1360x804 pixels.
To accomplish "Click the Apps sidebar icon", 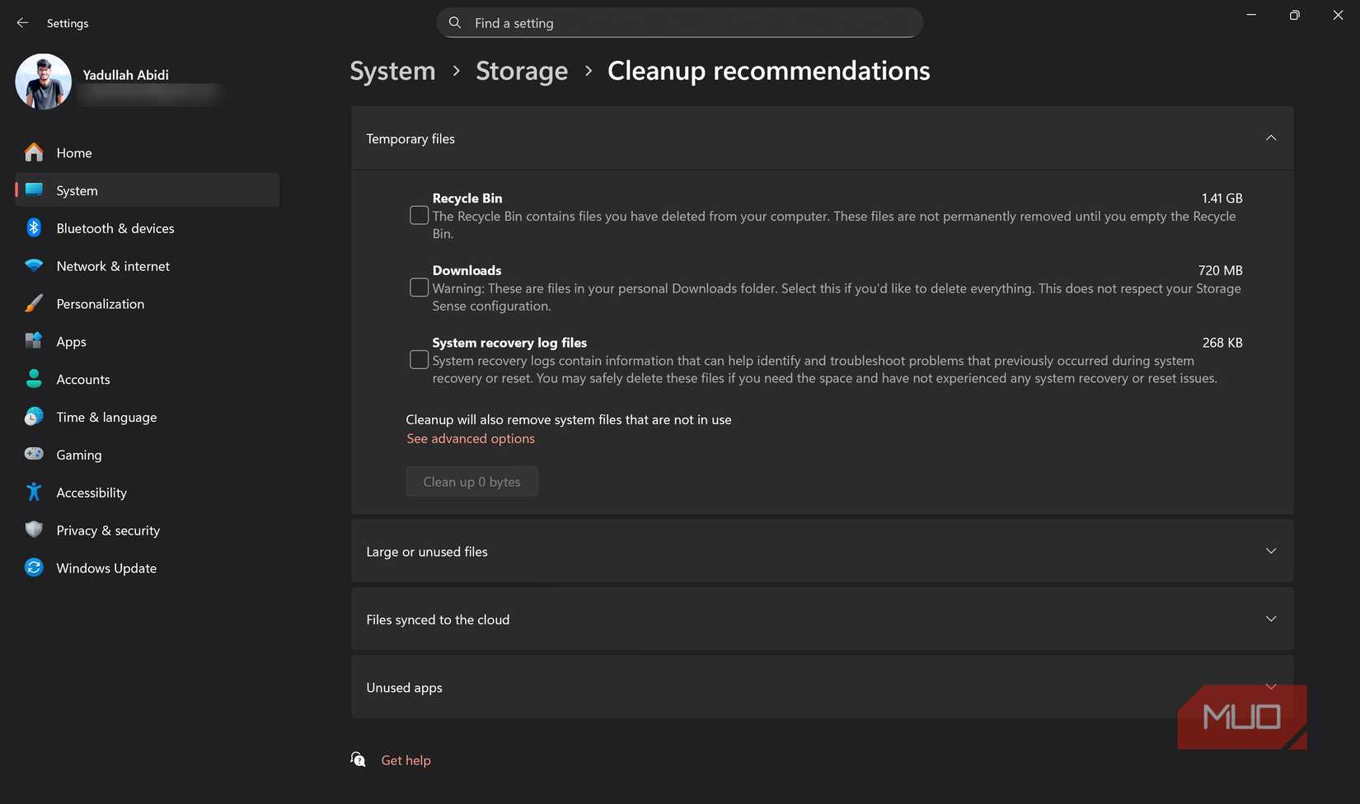I will (x=33, y=341).
